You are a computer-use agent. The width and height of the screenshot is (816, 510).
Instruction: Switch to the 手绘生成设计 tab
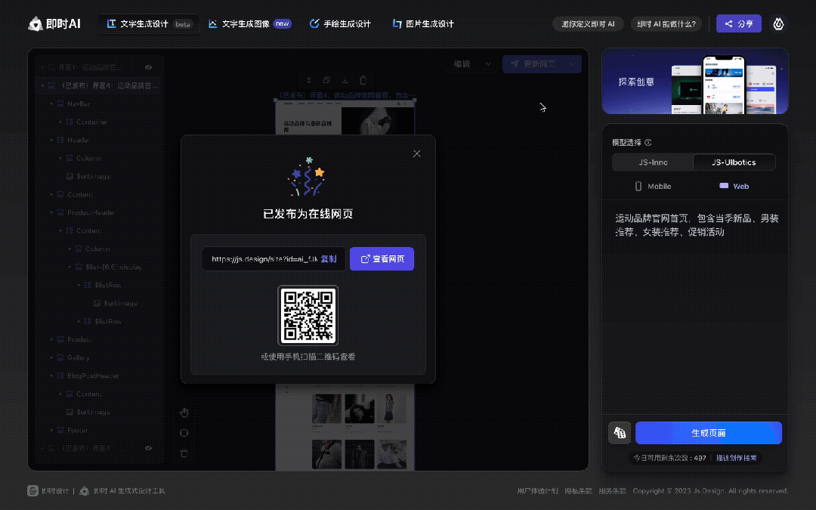340,24
